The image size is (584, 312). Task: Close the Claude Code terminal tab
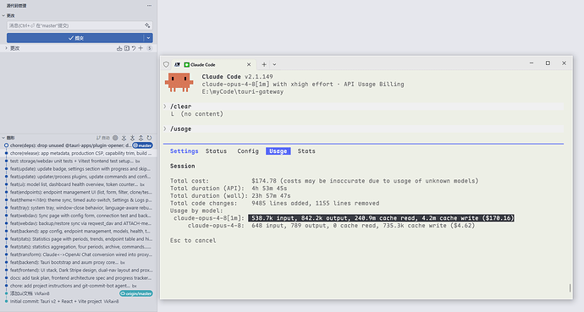click(x=249, y=65)
